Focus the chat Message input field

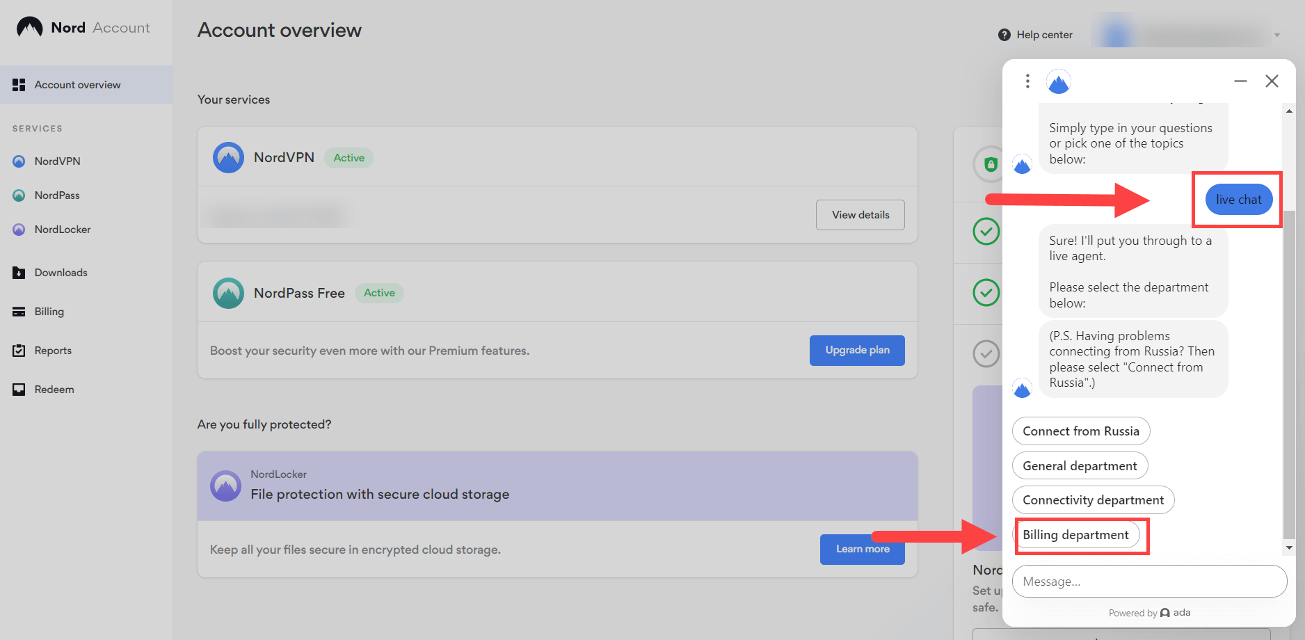click(1149, 582)
